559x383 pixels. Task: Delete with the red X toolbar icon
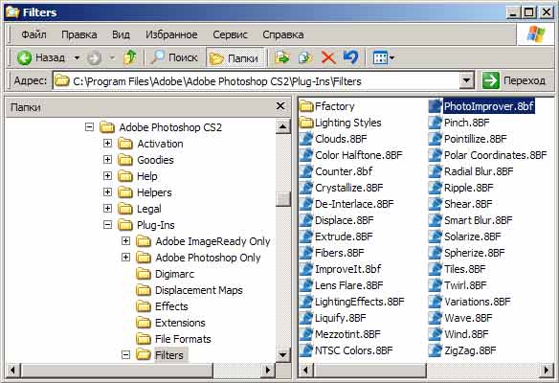(328, 57)
